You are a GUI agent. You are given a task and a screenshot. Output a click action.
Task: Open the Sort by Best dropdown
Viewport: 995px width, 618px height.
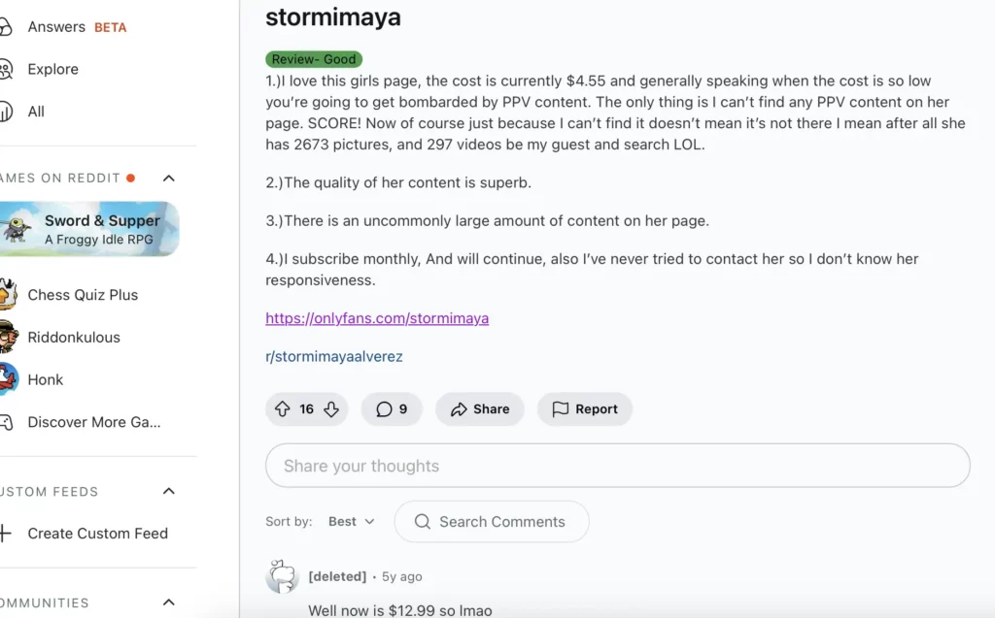coord(351,522)
